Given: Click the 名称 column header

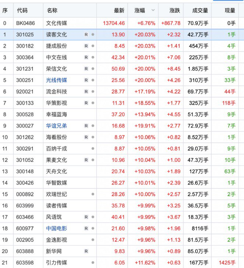Looking at the screenshot, I should click(52, 10).
